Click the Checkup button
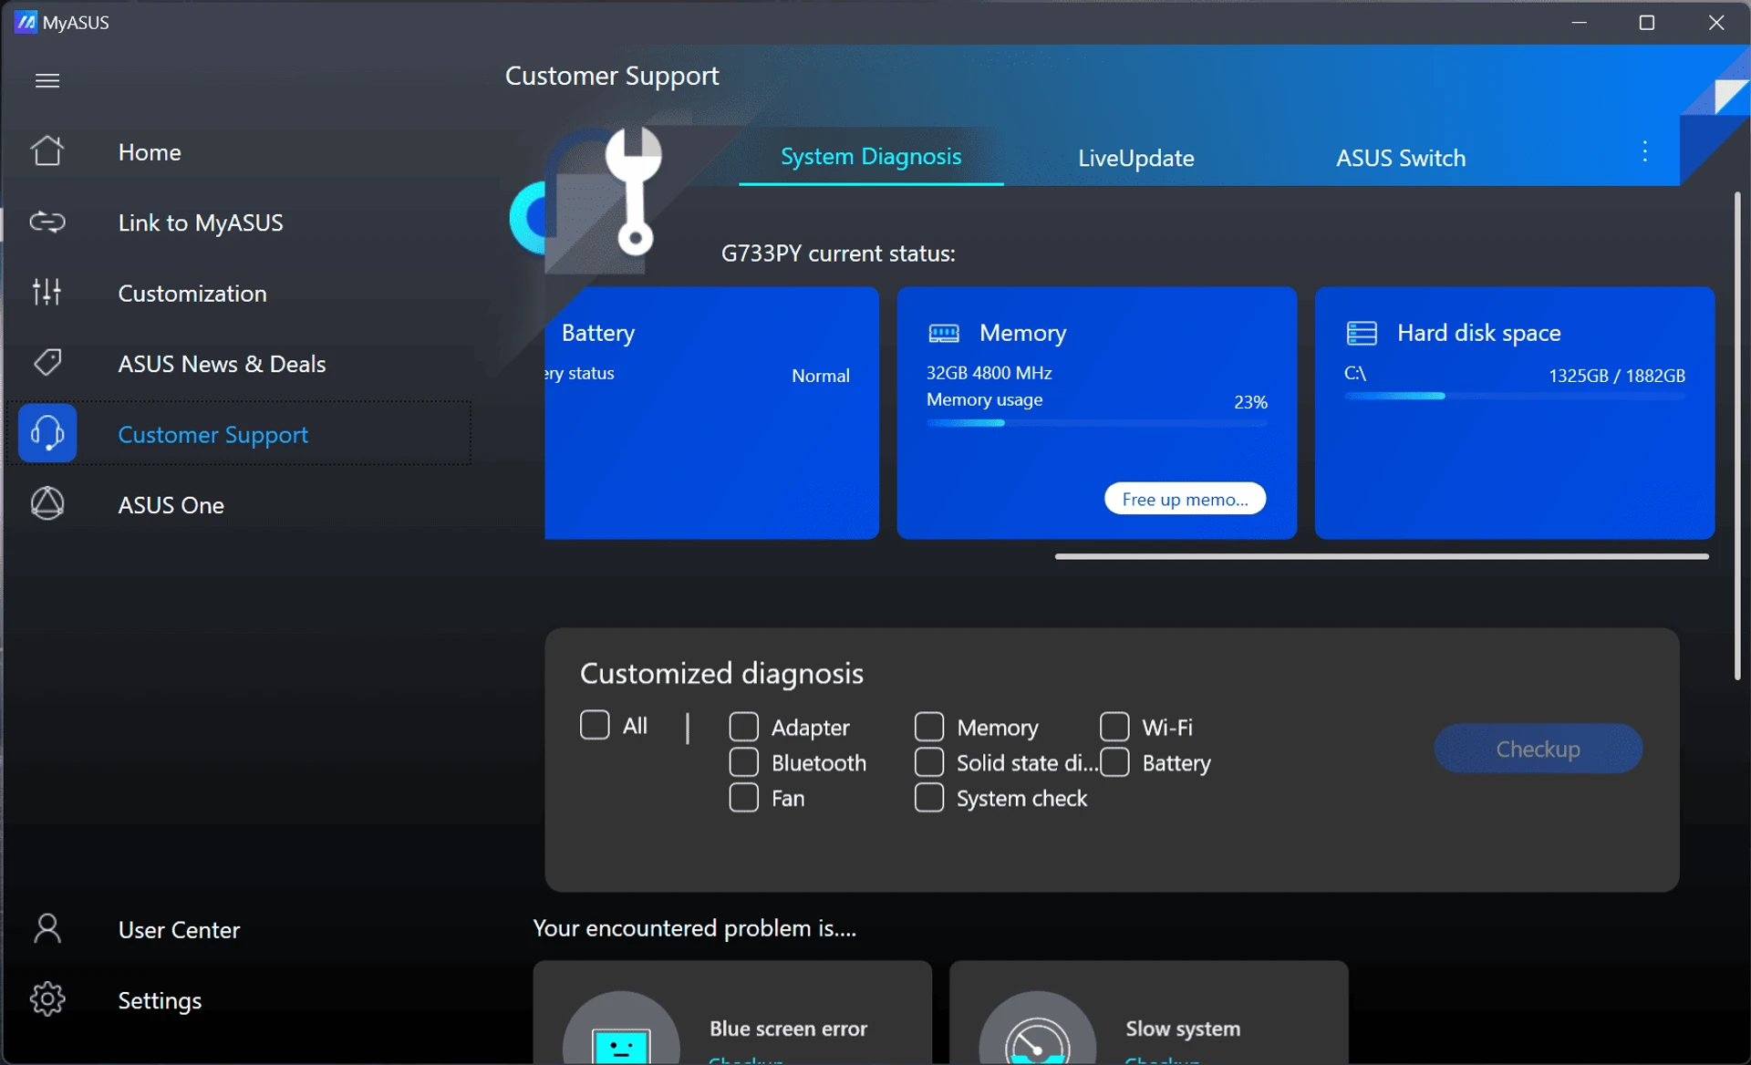The image size is (1751, 1065). pyautogui.click(x=1538, y=749)
